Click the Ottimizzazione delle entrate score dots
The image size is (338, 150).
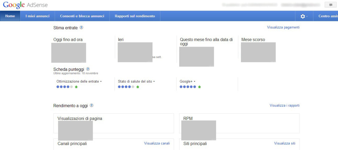tap(64, 87)
